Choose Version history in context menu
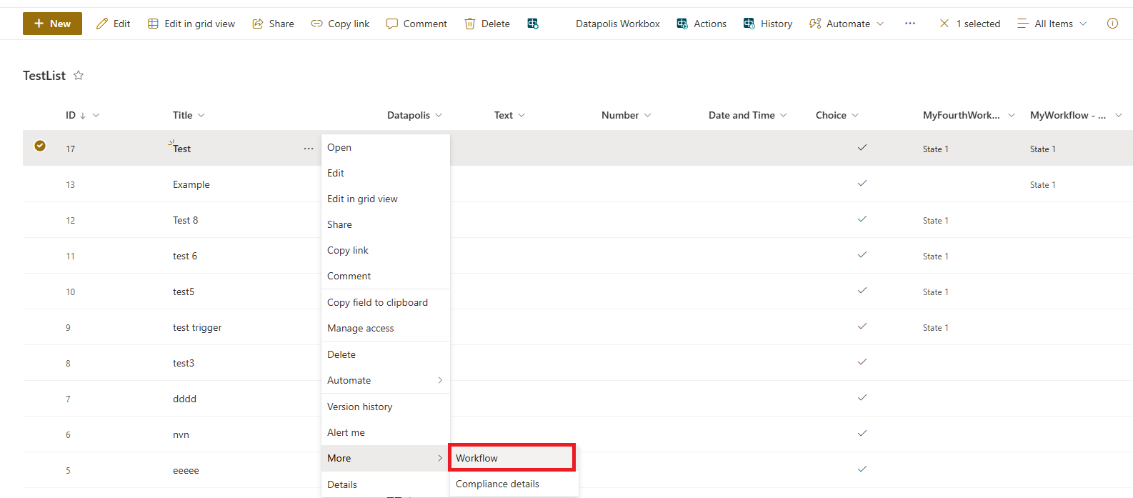The height and width of the screenshot is (498, 1133). coord(359,407)
